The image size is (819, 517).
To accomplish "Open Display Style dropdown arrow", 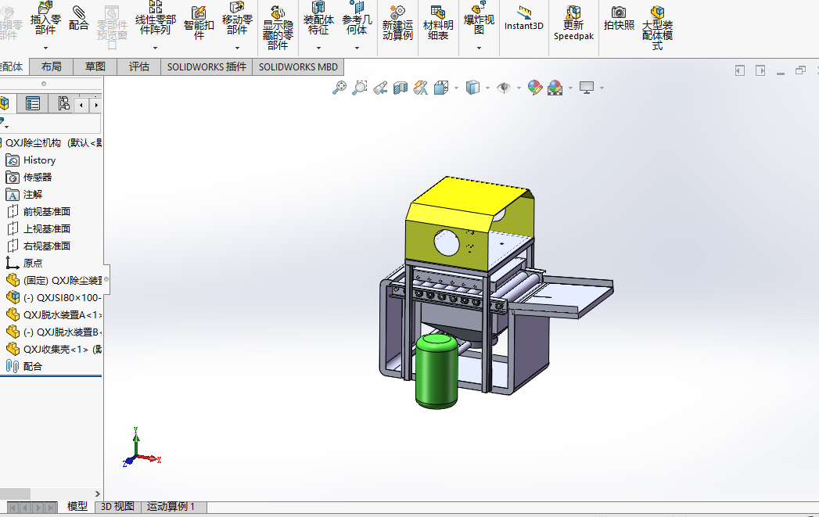I will point(487,88).
